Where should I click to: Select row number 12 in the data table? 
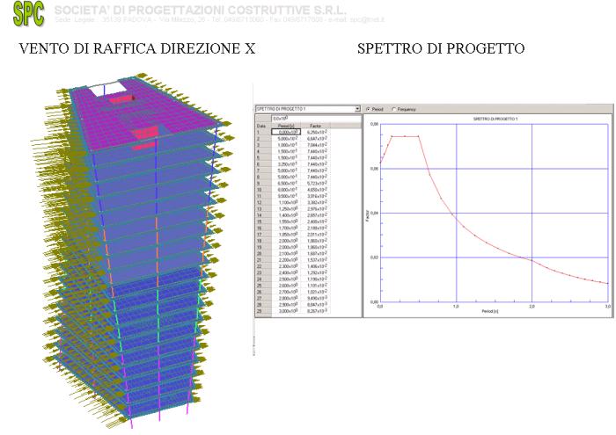260,202
